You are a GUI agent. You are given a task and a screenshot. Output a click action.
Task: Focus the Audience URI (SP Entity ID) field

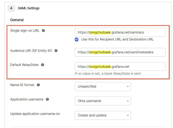(x=120, y=52)
